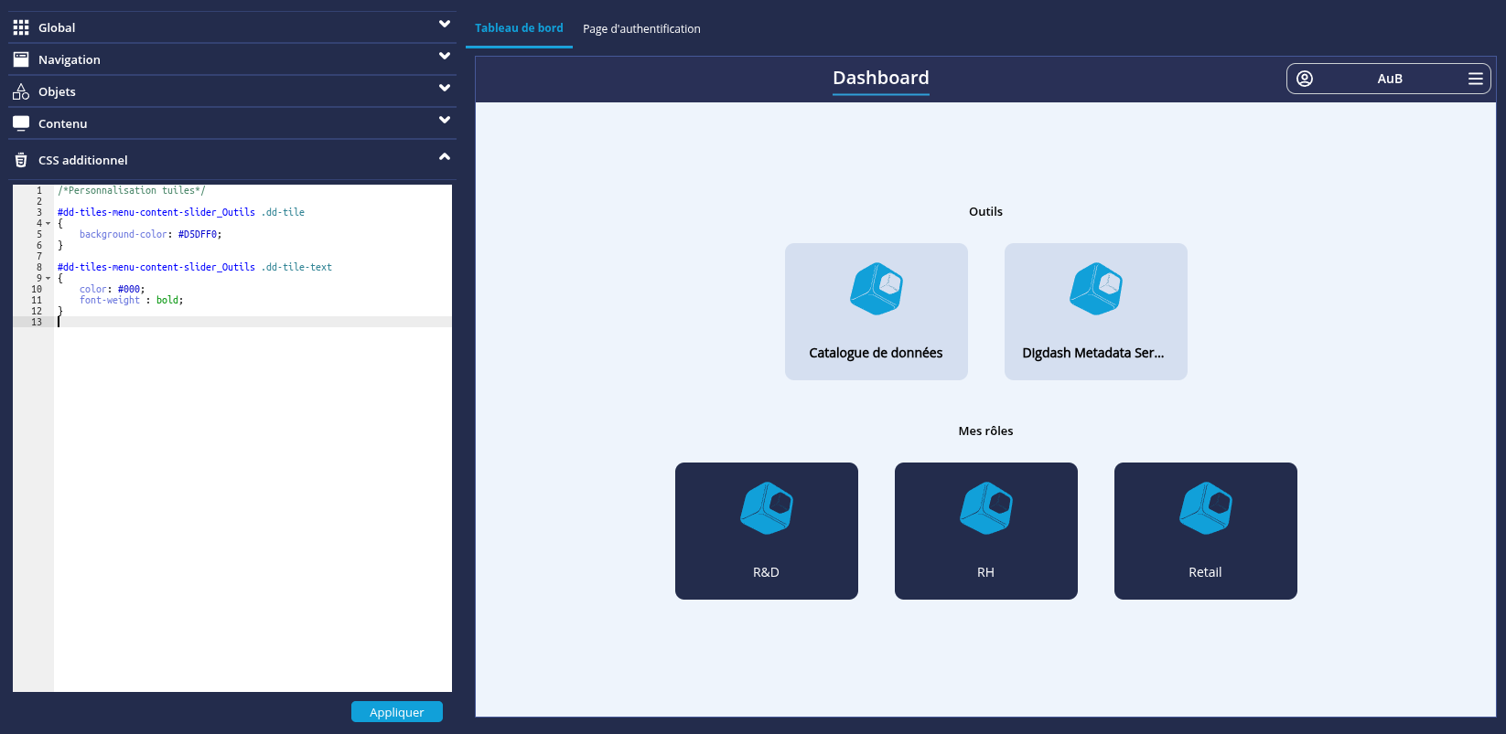The image size is (1506, 734).
Task: Click the Global grid icon
Action: [21, 27]
